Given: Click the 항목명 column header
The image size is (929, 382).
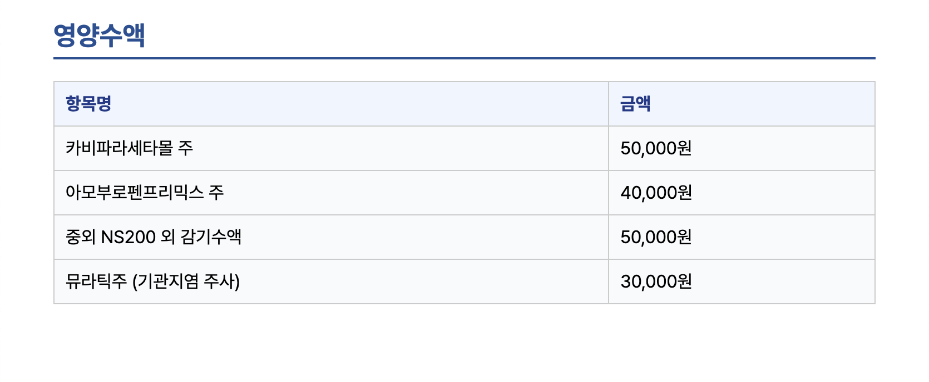Looking at the screenshot, I should (x=88, y=103).
